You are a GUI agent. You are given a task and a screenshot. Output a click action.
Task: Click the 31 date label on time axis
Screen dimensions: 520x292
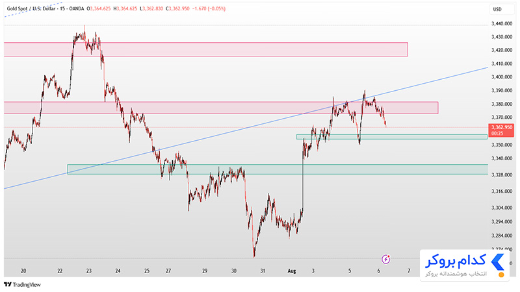[263, 271]
